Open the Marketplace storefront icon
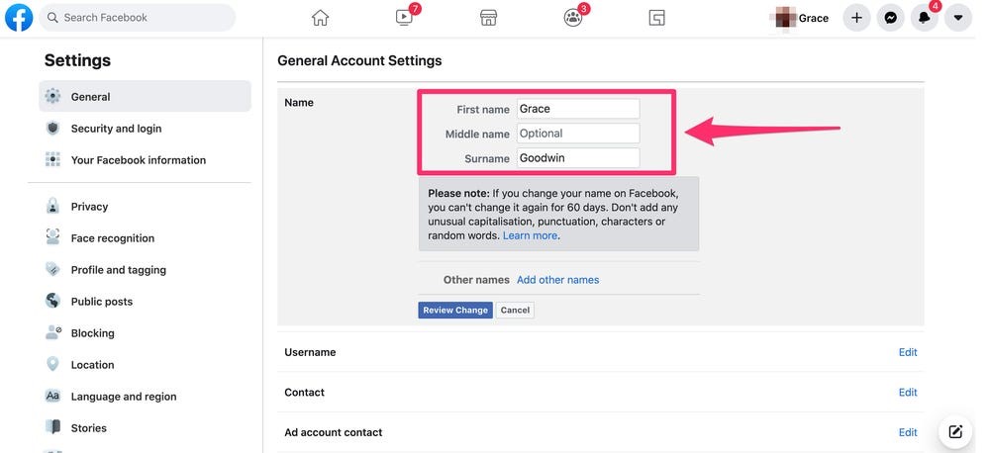Viewport: 990px width, 453px height. 489,18
